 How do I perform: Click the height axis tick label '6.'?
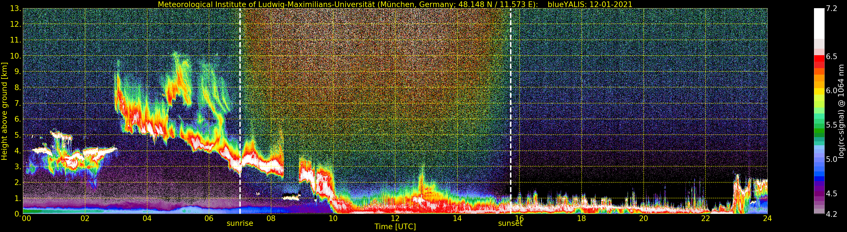coord(18,119)
